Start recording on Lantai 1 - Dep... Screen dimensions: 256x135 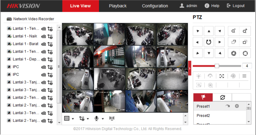point(43,59)
